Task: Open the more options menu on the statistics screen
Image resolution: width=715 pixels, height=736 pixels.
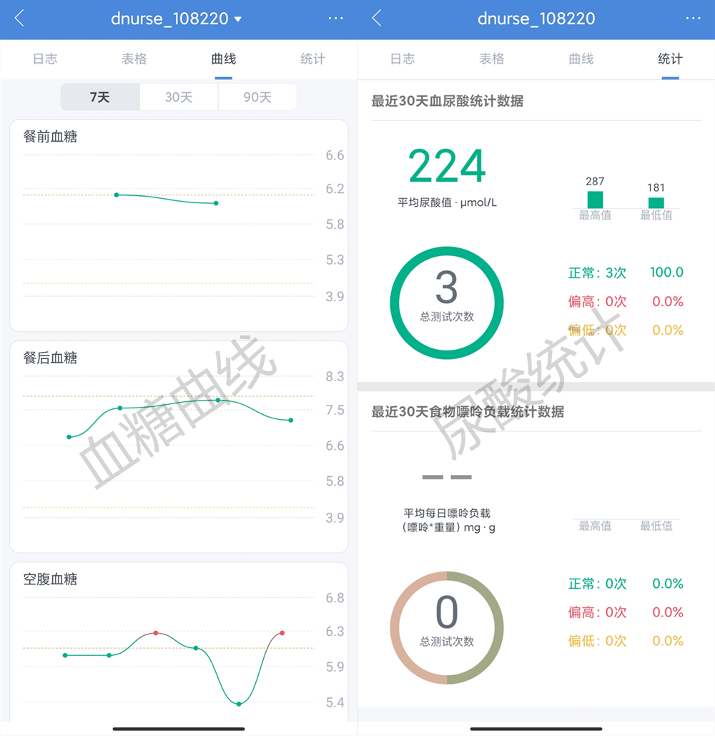Action: [694, 19]
